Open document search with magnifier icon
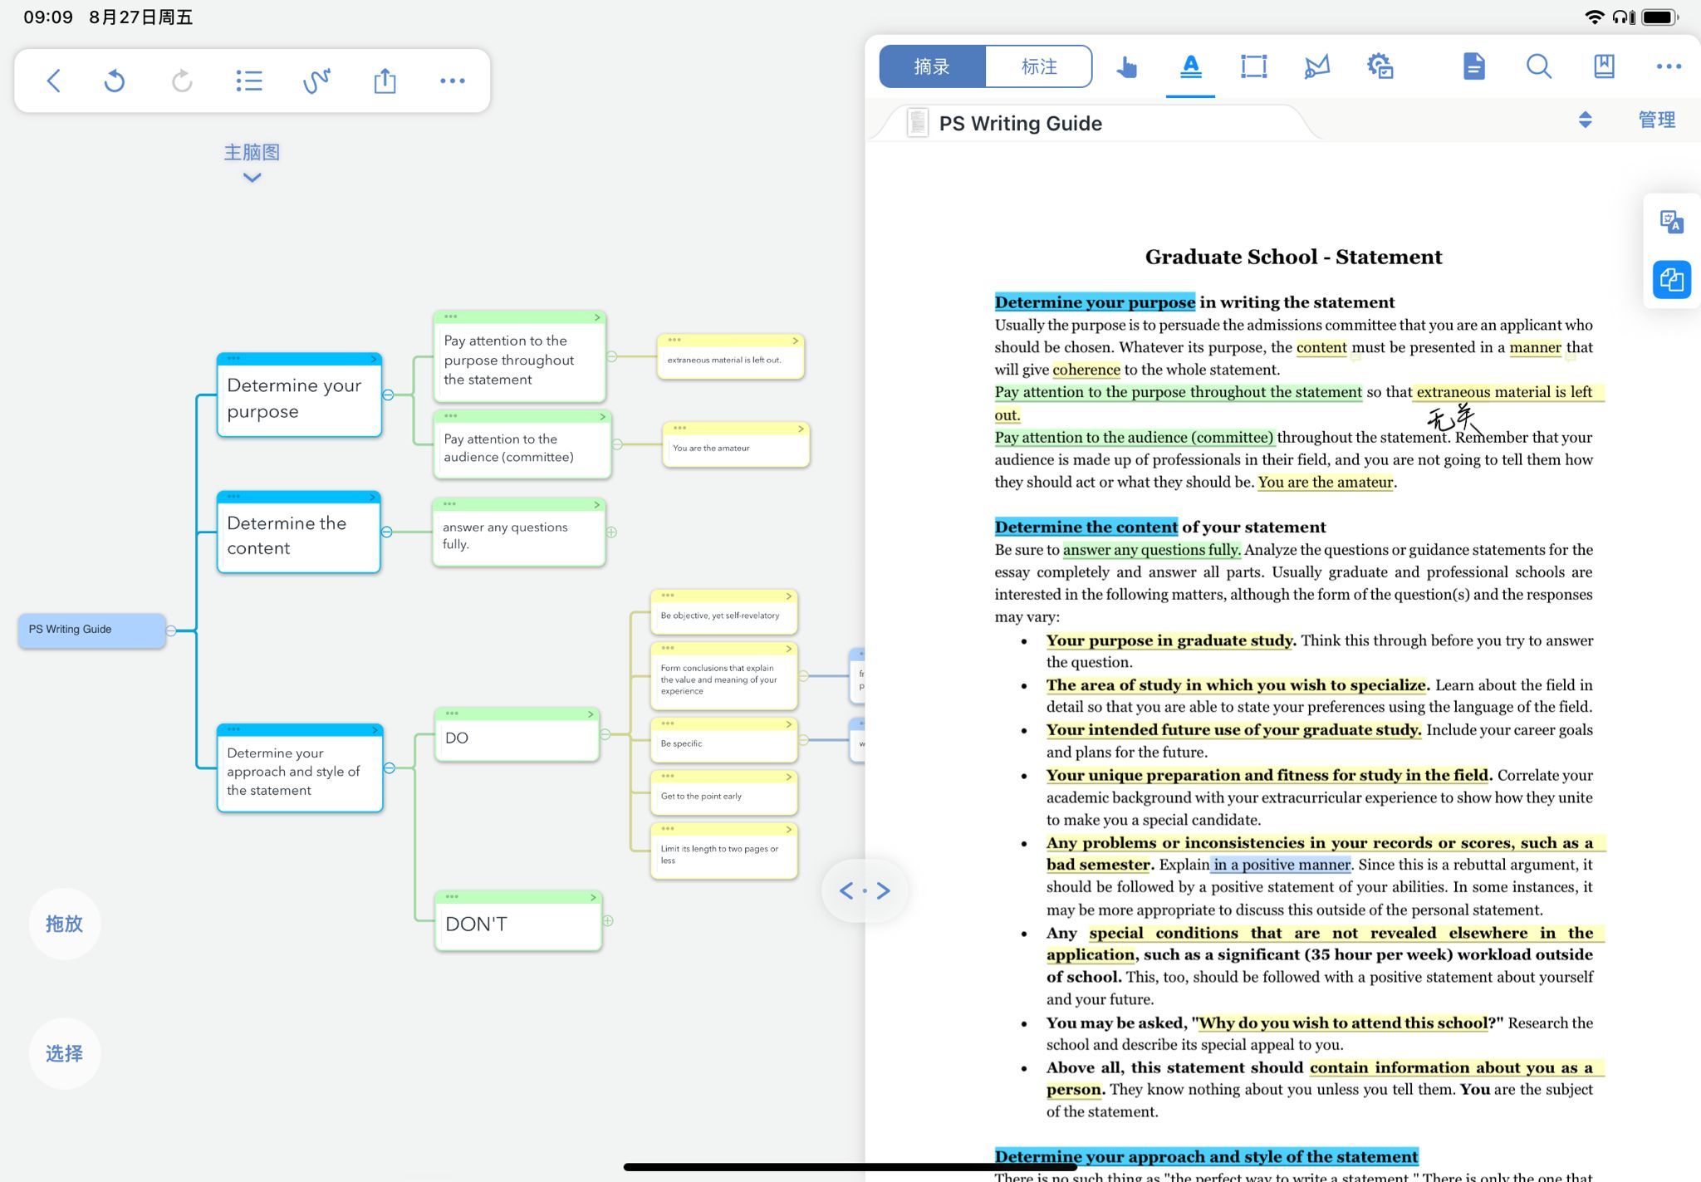The height and width of the screenshot is (1182, 1701). 1538,66
